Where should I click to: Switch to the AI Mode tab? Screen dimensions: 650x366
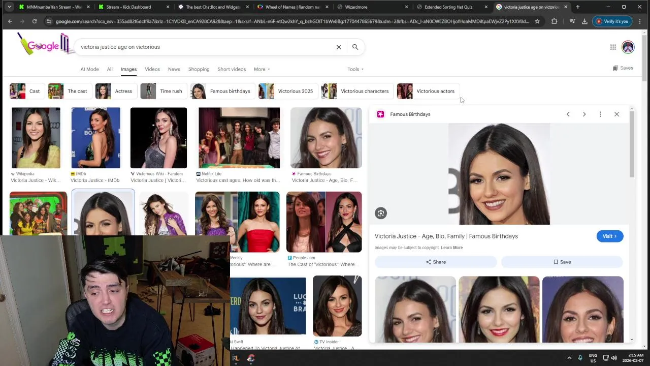(x=89, y=69)
